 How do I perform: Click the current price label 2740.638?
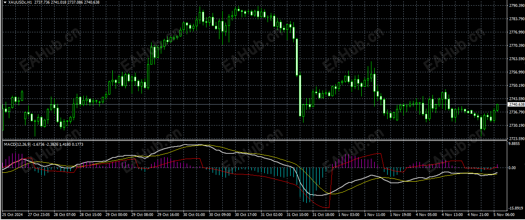516,104
